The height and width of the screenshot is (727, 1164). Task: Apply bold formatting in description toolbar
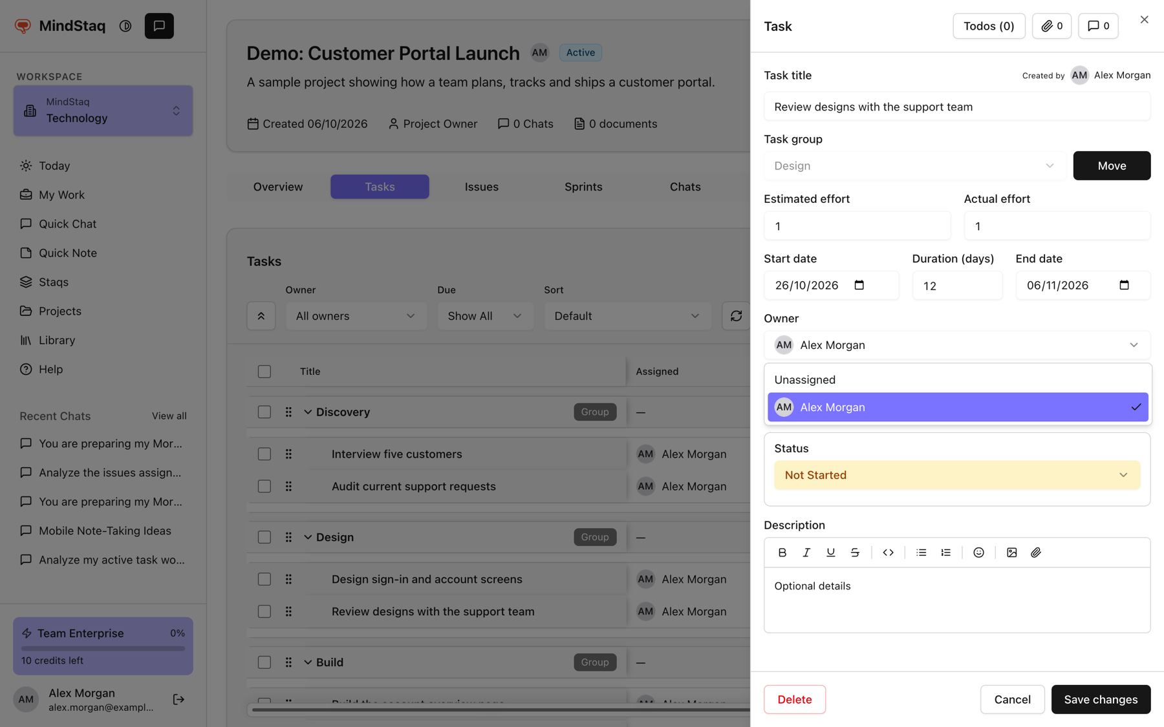pyautogui.click(x=782, y=553)
